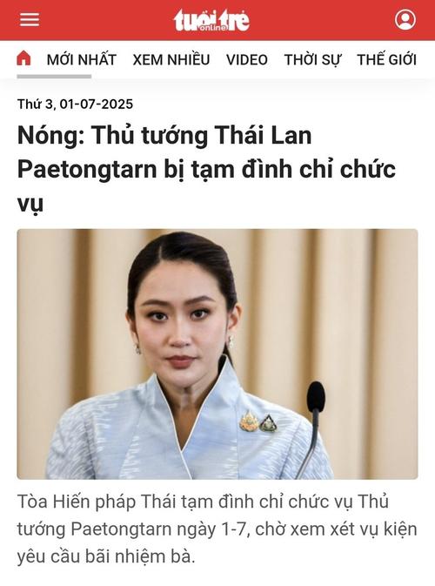Open the hamburger menu in the header
Viewport: 435px width, 586px height.
pyautogui.click(x=29, y=19)
